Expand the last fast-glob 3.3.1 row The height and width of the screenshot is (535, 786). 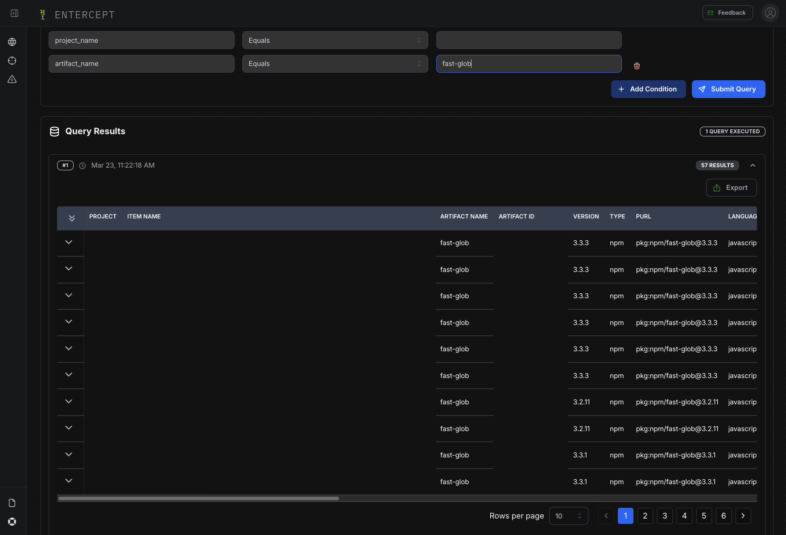click(x=69, y=481)
